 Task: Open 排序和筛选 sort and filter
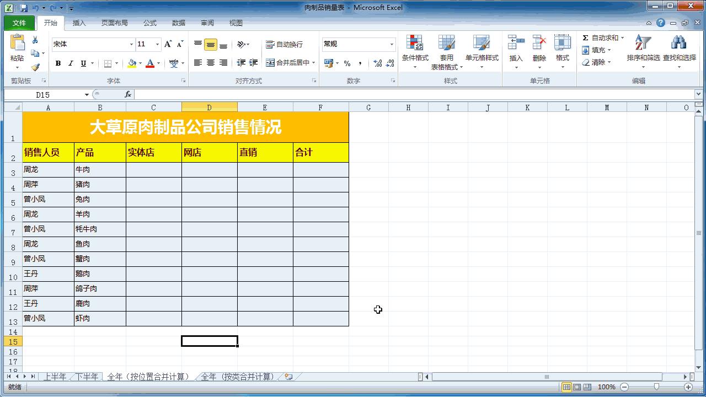point(643,52)
